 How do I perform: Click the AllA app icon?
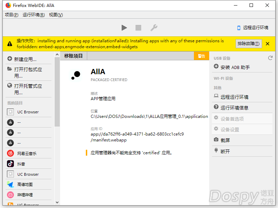[75, 75]
